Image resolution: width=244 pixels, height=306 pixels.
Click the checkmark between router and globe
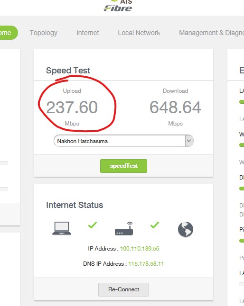click(155, 225)
